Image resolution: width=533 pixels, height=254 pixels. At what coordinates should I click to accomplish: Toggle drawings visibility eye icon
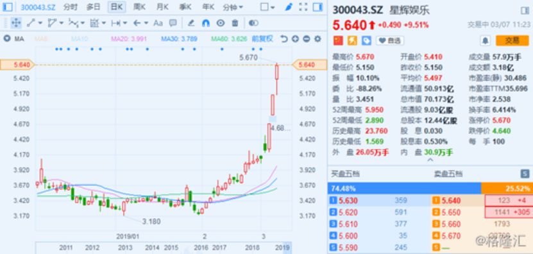click(221, 23)
